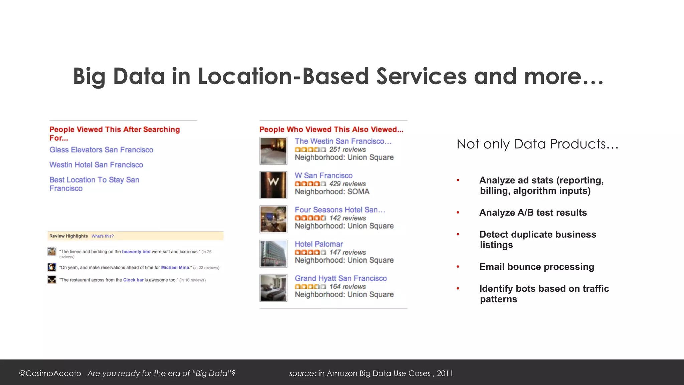Click the 'Analyze A/B test results' bullet
The image size is (684, 385).
[533, 213]
